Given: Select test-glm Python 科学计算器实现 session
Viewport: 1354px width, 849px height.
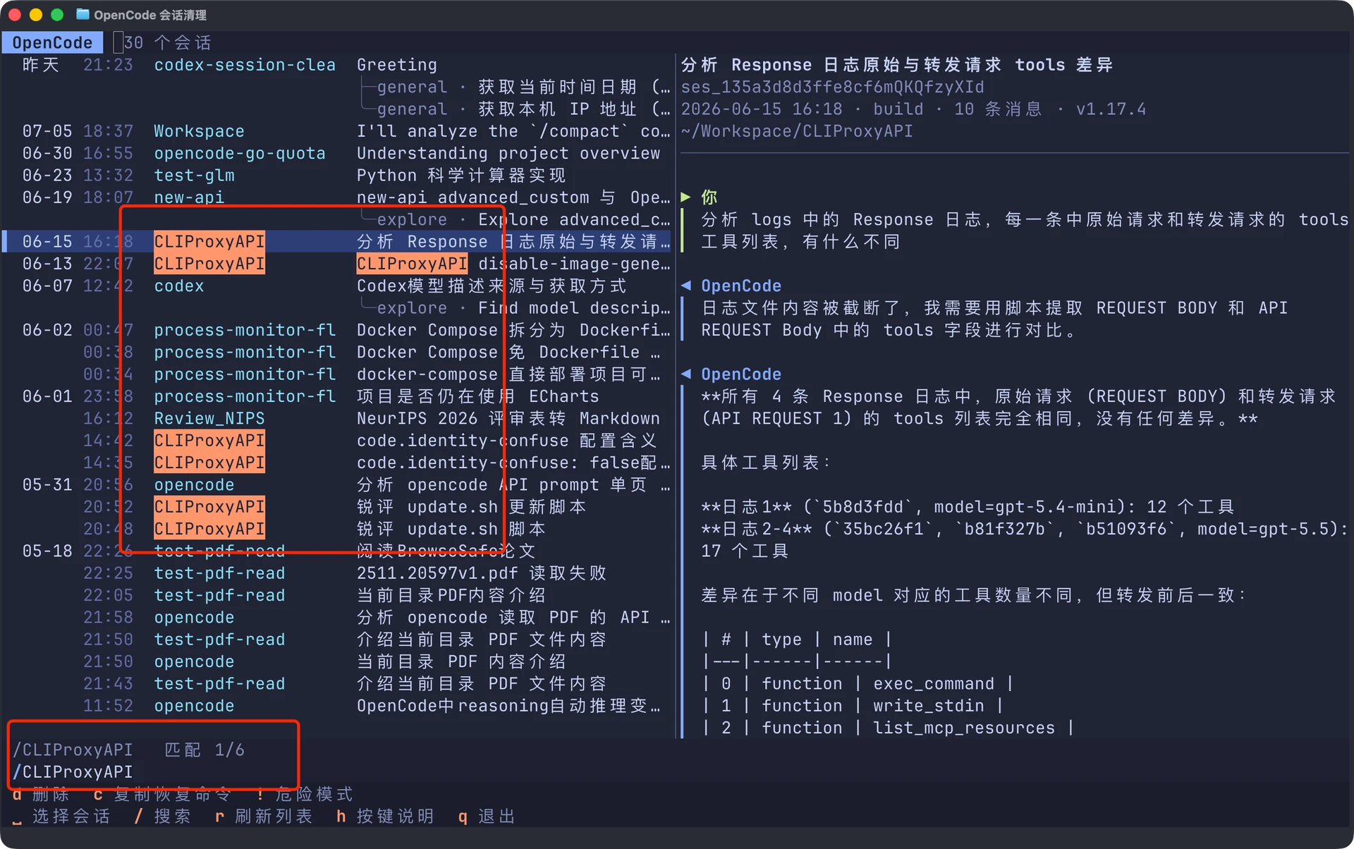Looking at the screenshot, I should pos(337,176).
